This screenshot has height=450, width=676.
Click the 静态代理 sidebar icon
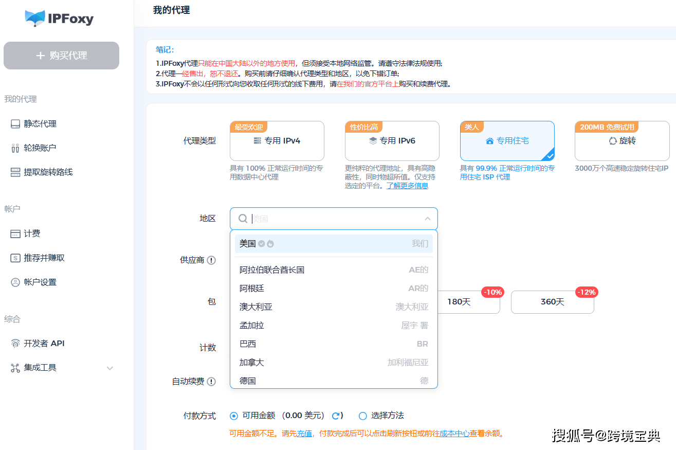point(15,124)
